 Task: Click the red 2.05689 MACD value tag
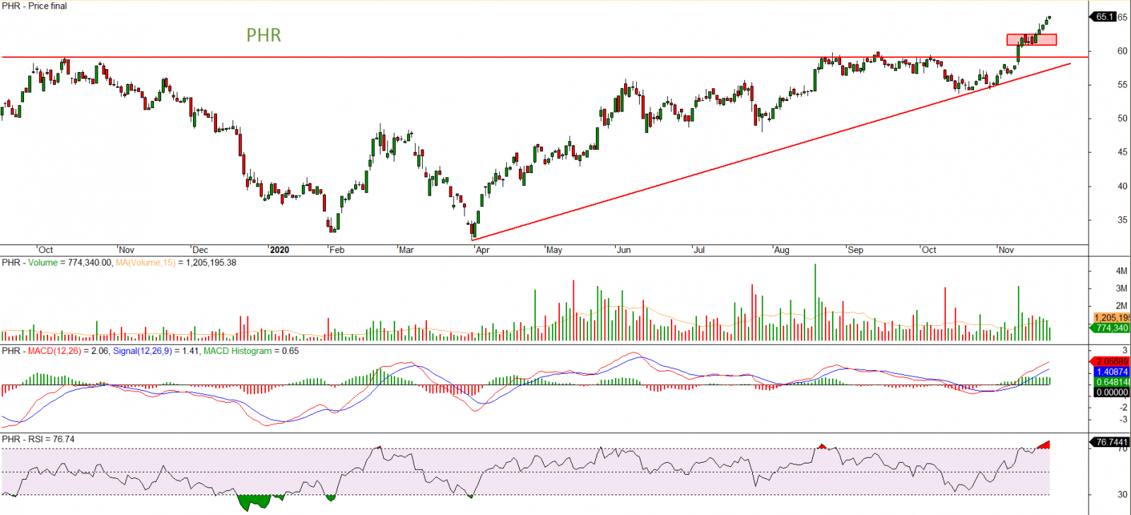click(x=1111, y=362)
